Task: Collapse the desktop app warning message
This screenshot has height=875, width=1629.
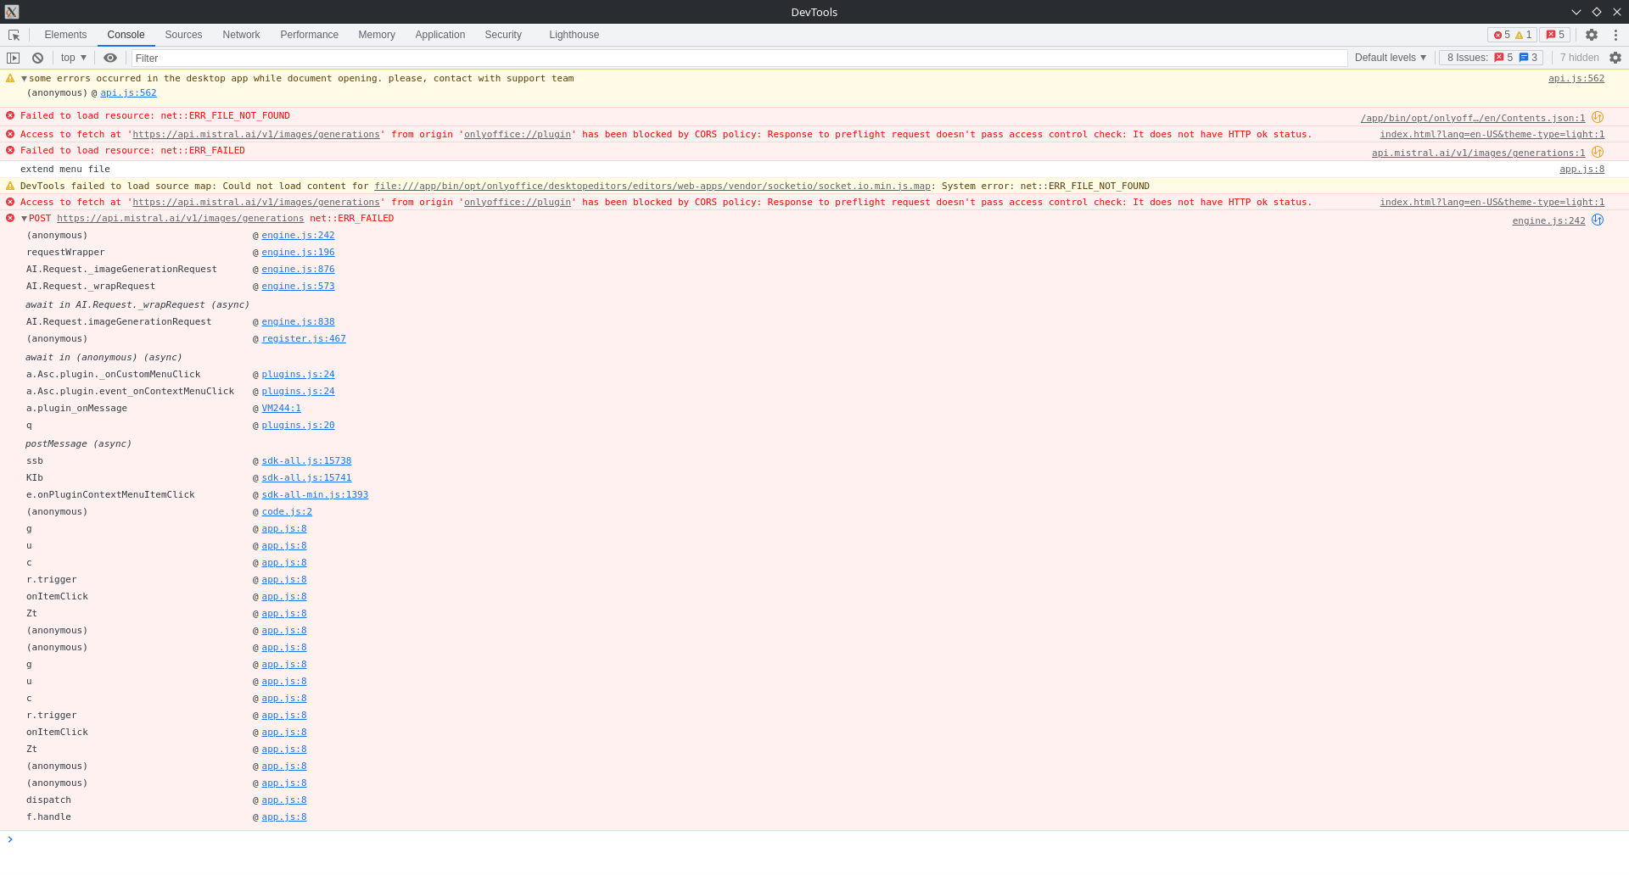Action: (25, 79)
